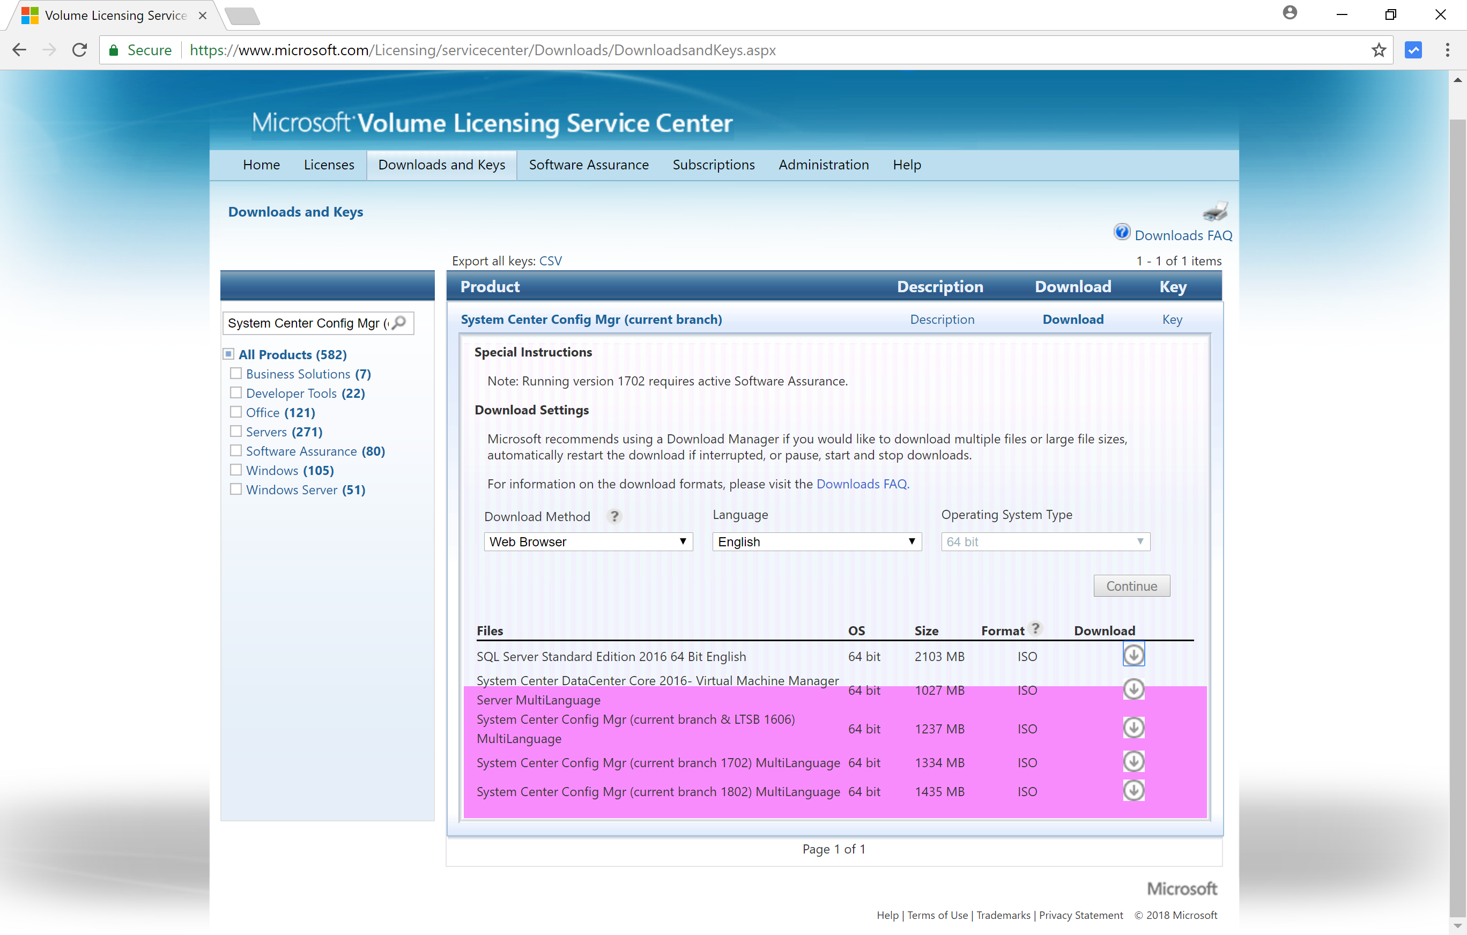
Task: Reload the page with the refresh icon
Action: 79,50
